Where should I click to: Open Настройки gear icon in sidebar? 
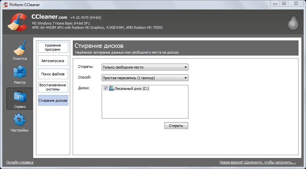point(20,121)
